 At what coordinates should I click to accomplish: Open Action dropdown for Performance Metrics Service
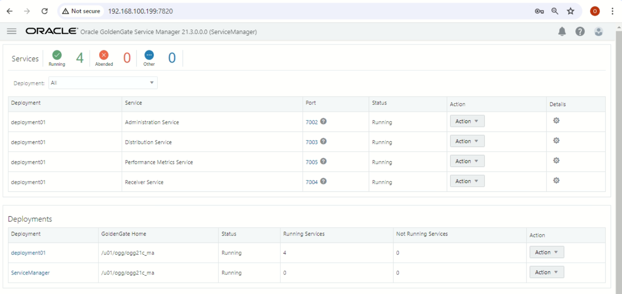click(467, 161)
